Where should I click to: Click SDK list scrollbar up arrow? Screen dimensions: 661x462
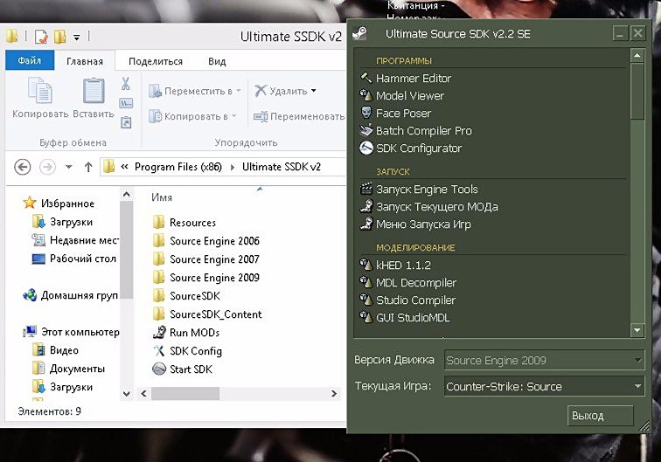tap(637, 55)
